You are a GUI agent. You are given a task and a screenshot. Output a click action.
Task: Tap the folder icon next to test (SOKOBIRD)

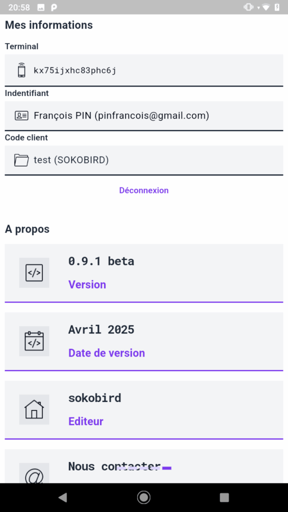tap(21, 160)
